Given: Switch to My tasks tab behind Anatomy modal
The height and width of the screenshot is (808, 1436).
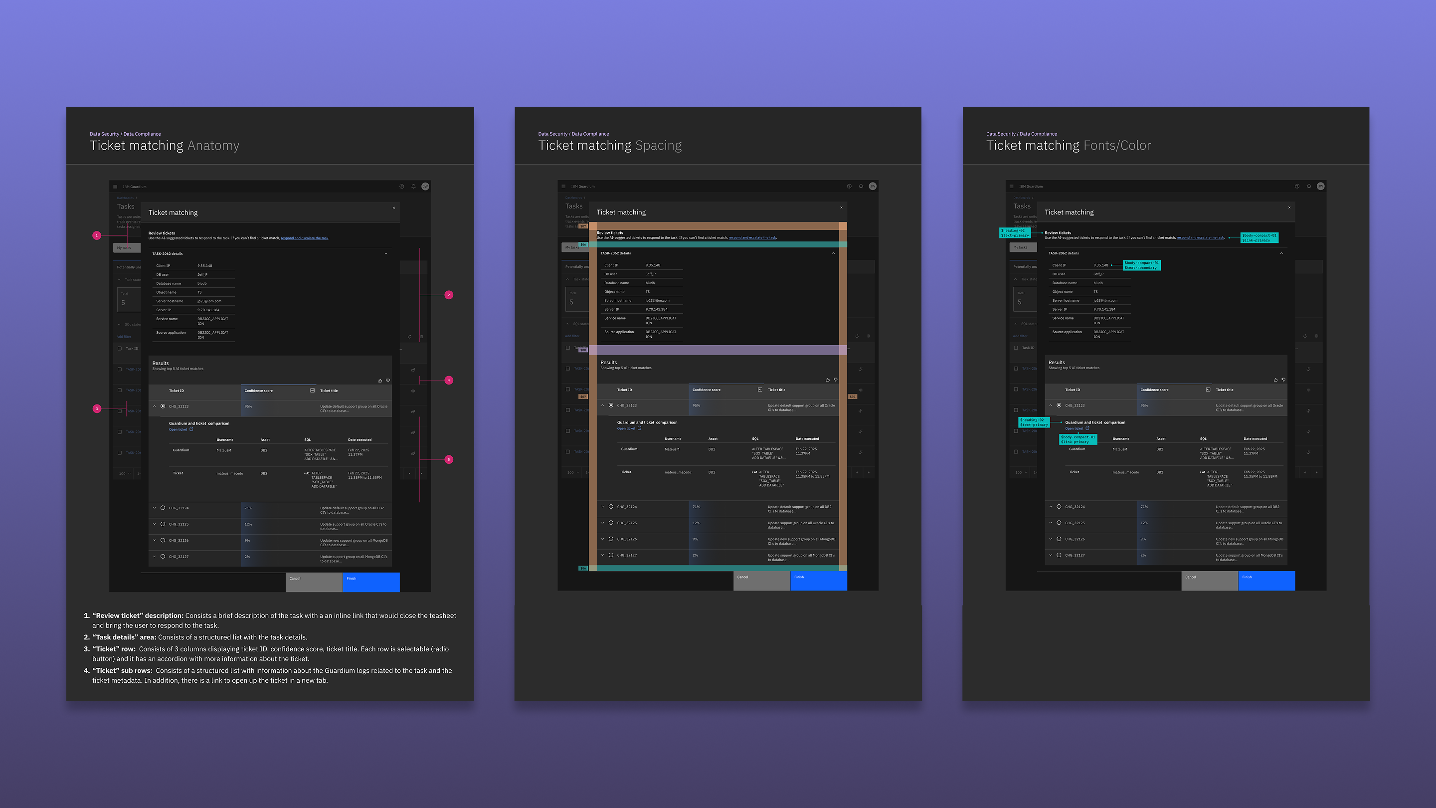Looking at the screenshot, I should (x=127, y=247).
